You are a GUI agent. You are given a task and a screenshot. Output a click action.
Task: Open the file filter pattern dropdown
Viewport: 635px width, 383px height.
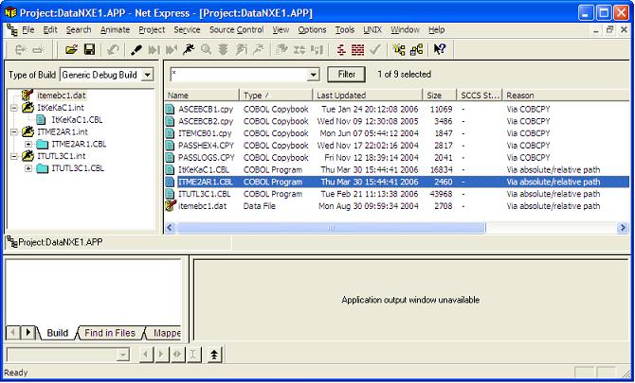(x=314, y=75)
